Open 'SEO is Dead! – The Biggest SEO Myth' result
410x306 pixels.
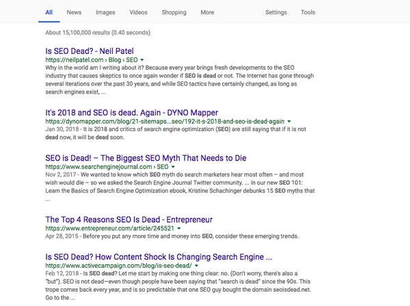(x=146, y=158)
